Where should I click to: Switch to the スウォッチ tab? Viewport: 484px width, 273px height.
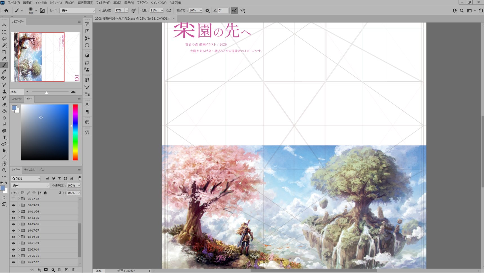17,99
